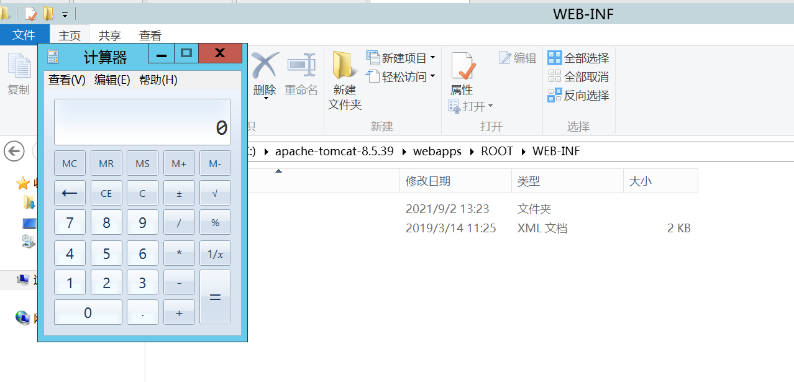Click the MS memory store button
Image resolution: width=794 pixels, height=382 pixels.
tap(142, 163)
